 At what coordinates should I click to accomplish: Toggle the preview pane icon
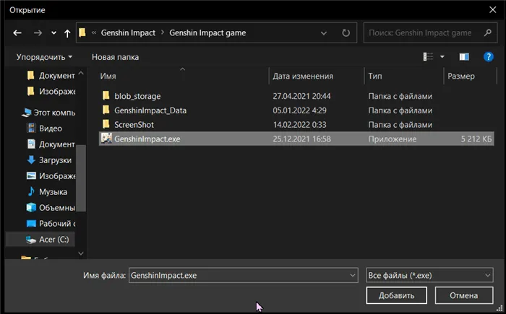[x=464, y=57]
